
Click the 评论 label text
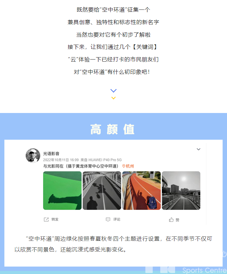pyautogui.click(x=117, y=219)
